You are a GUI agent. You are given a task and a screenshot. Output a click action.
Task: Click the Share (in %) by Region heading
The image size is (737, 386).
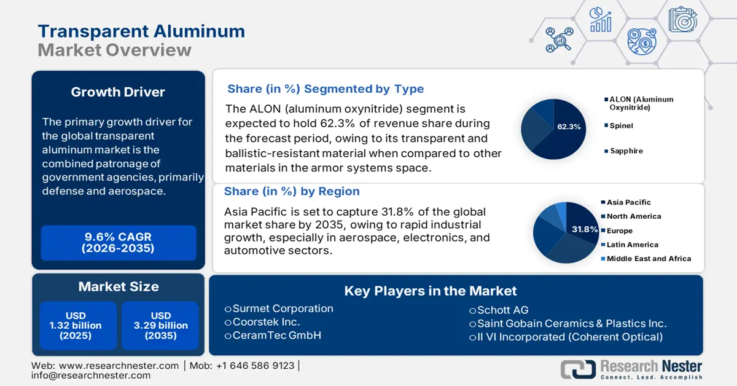(x=292, y=191)
